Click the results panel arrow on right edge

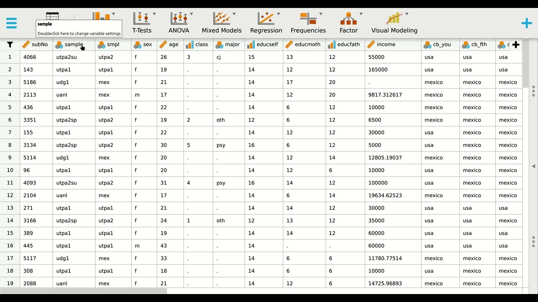click(533, 166)
